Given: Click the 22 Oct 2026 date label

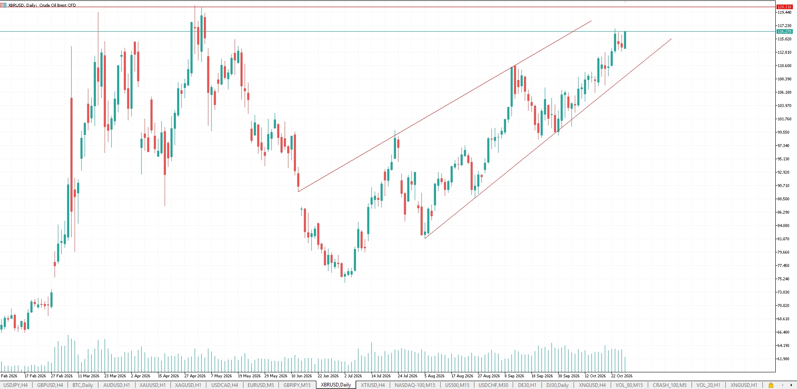Looking at the screenshot, I should [622, 376].
